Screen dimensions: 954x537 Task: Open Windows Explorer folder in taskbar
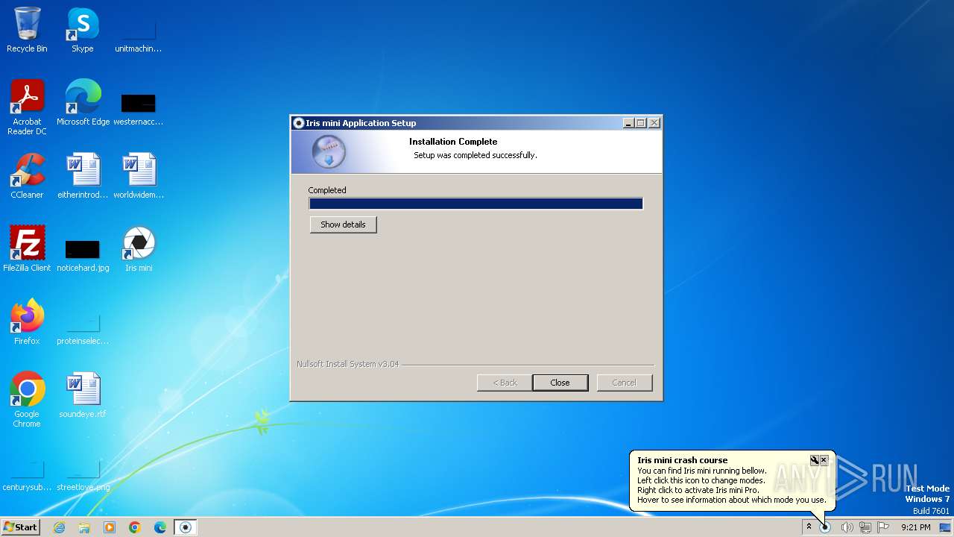84,527
